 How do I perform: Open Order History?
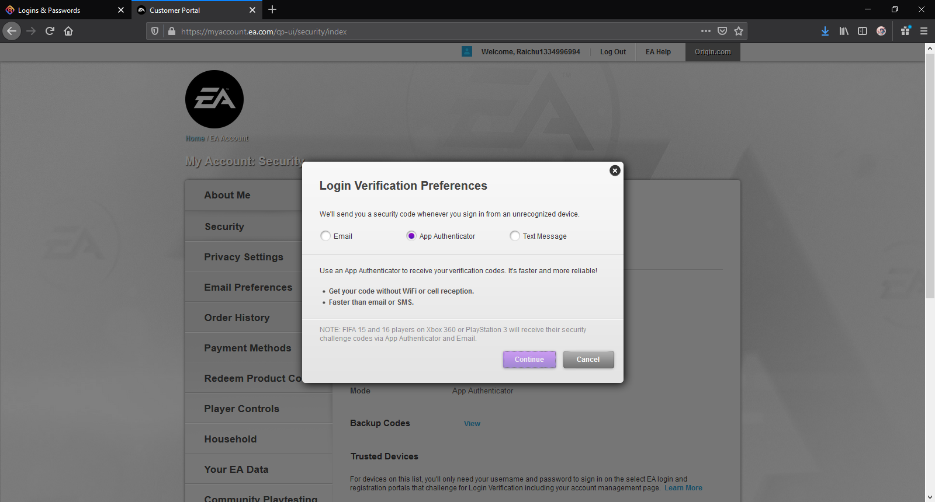coord(258,318)
